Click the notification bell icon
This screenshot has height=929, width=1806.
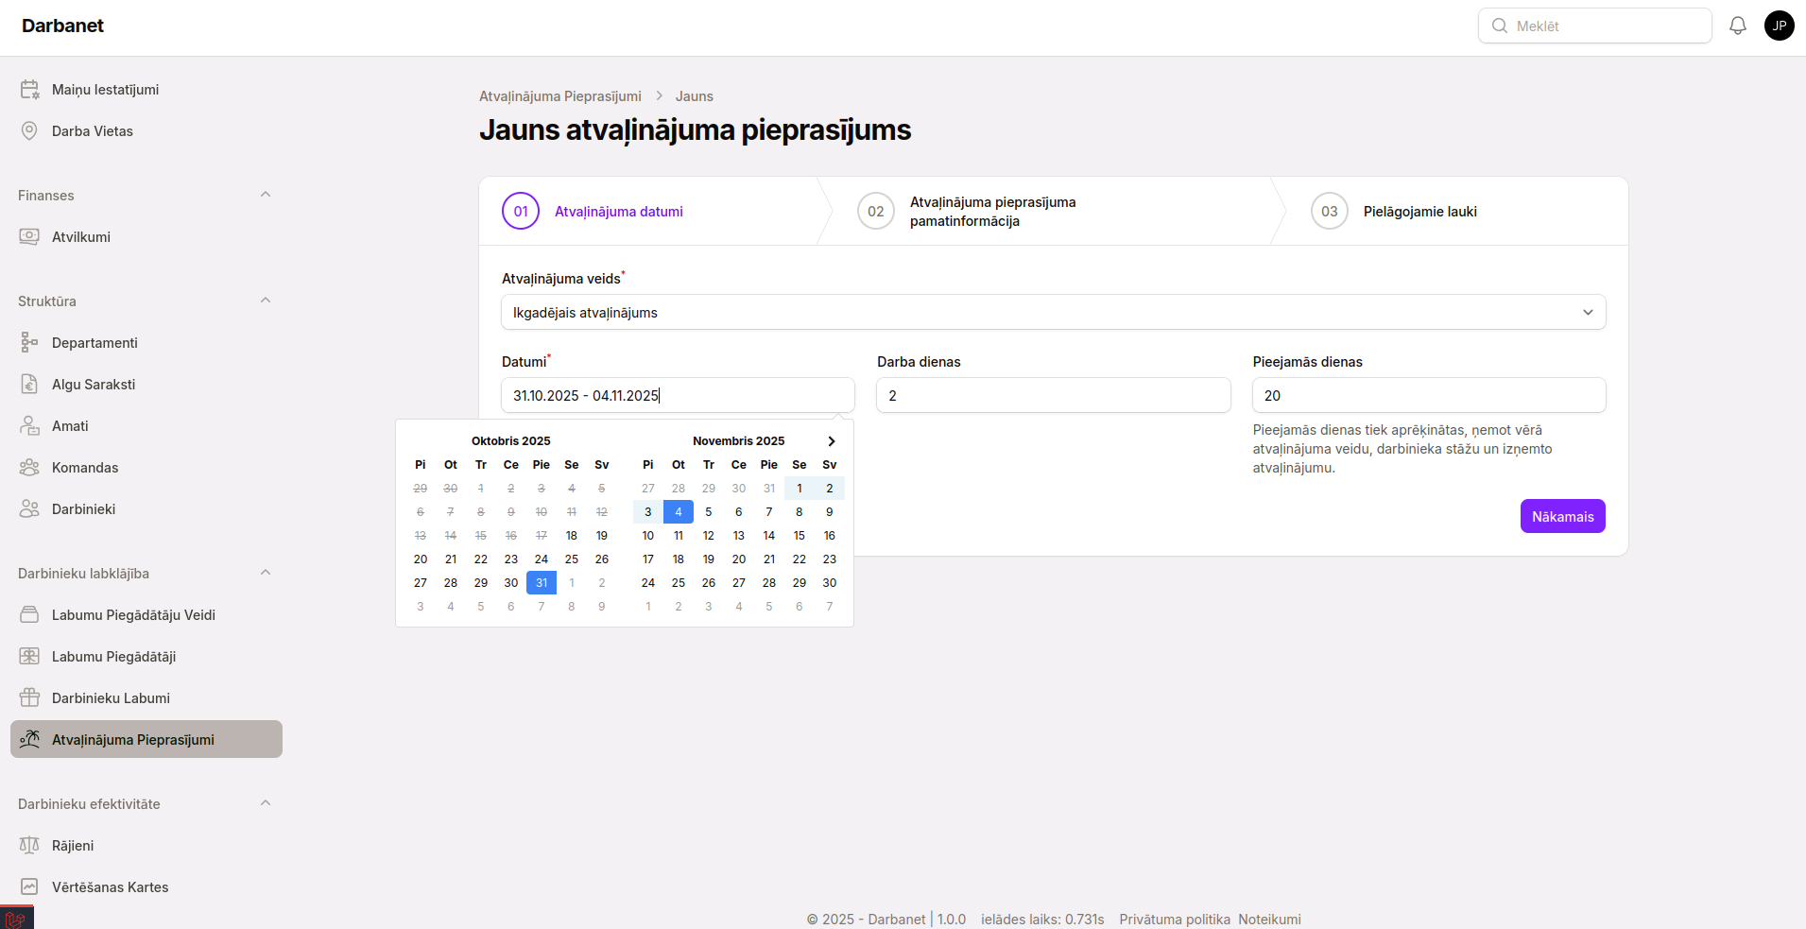tap(1738, 25)
